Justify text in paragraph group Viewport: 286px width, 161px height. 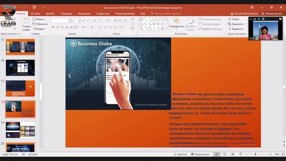click(x=114, y=27)
